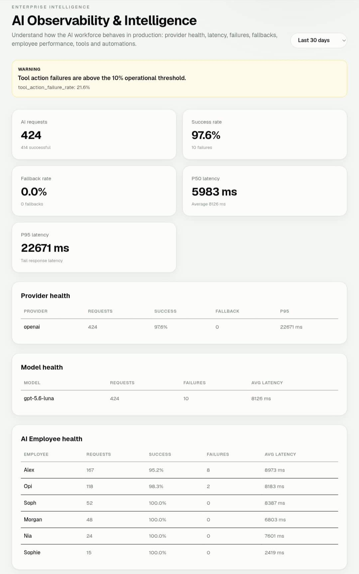Image resolution: width=359 pixels, height=574 pixels.
Task: Click the ENTERPRISE INTELLIGENCE eyebrow label
Action: (x=51, y=7)
